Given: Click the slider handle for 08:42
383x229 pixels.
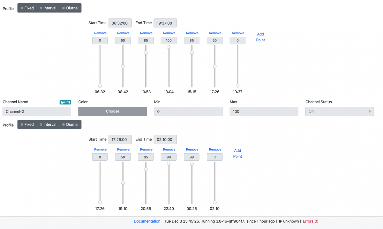Looking at the screenshot, I should 123,66.
